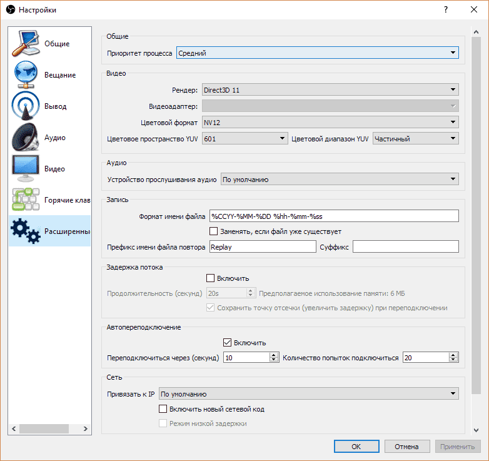
Task: Open the Аудио speaker icon
Action: point(26,138)
